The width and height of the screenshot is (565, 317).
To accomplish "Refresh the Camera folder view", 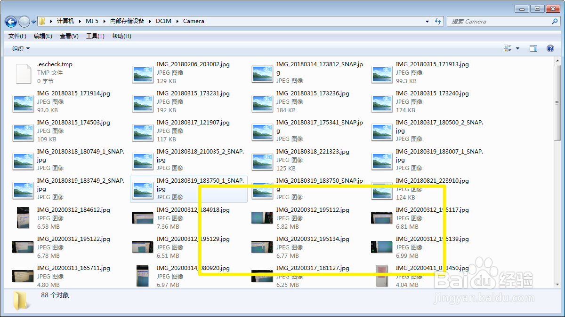I will pyautogui.click(x=438, y=21).
